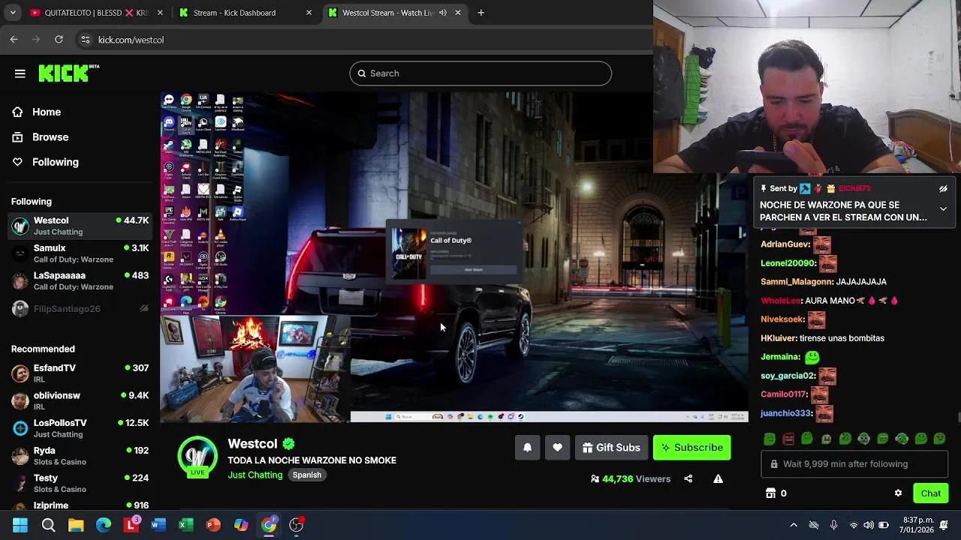Click the site information icon in address bar
The width and height of the screenshot is (961, 540).
click(85, 40)
